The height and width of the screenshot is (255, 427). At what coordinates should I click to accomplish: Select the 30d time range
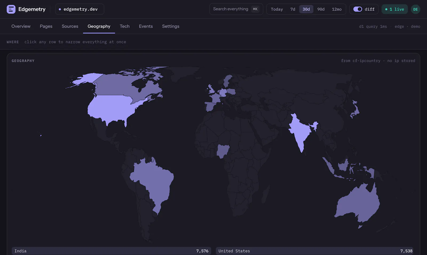306,9
